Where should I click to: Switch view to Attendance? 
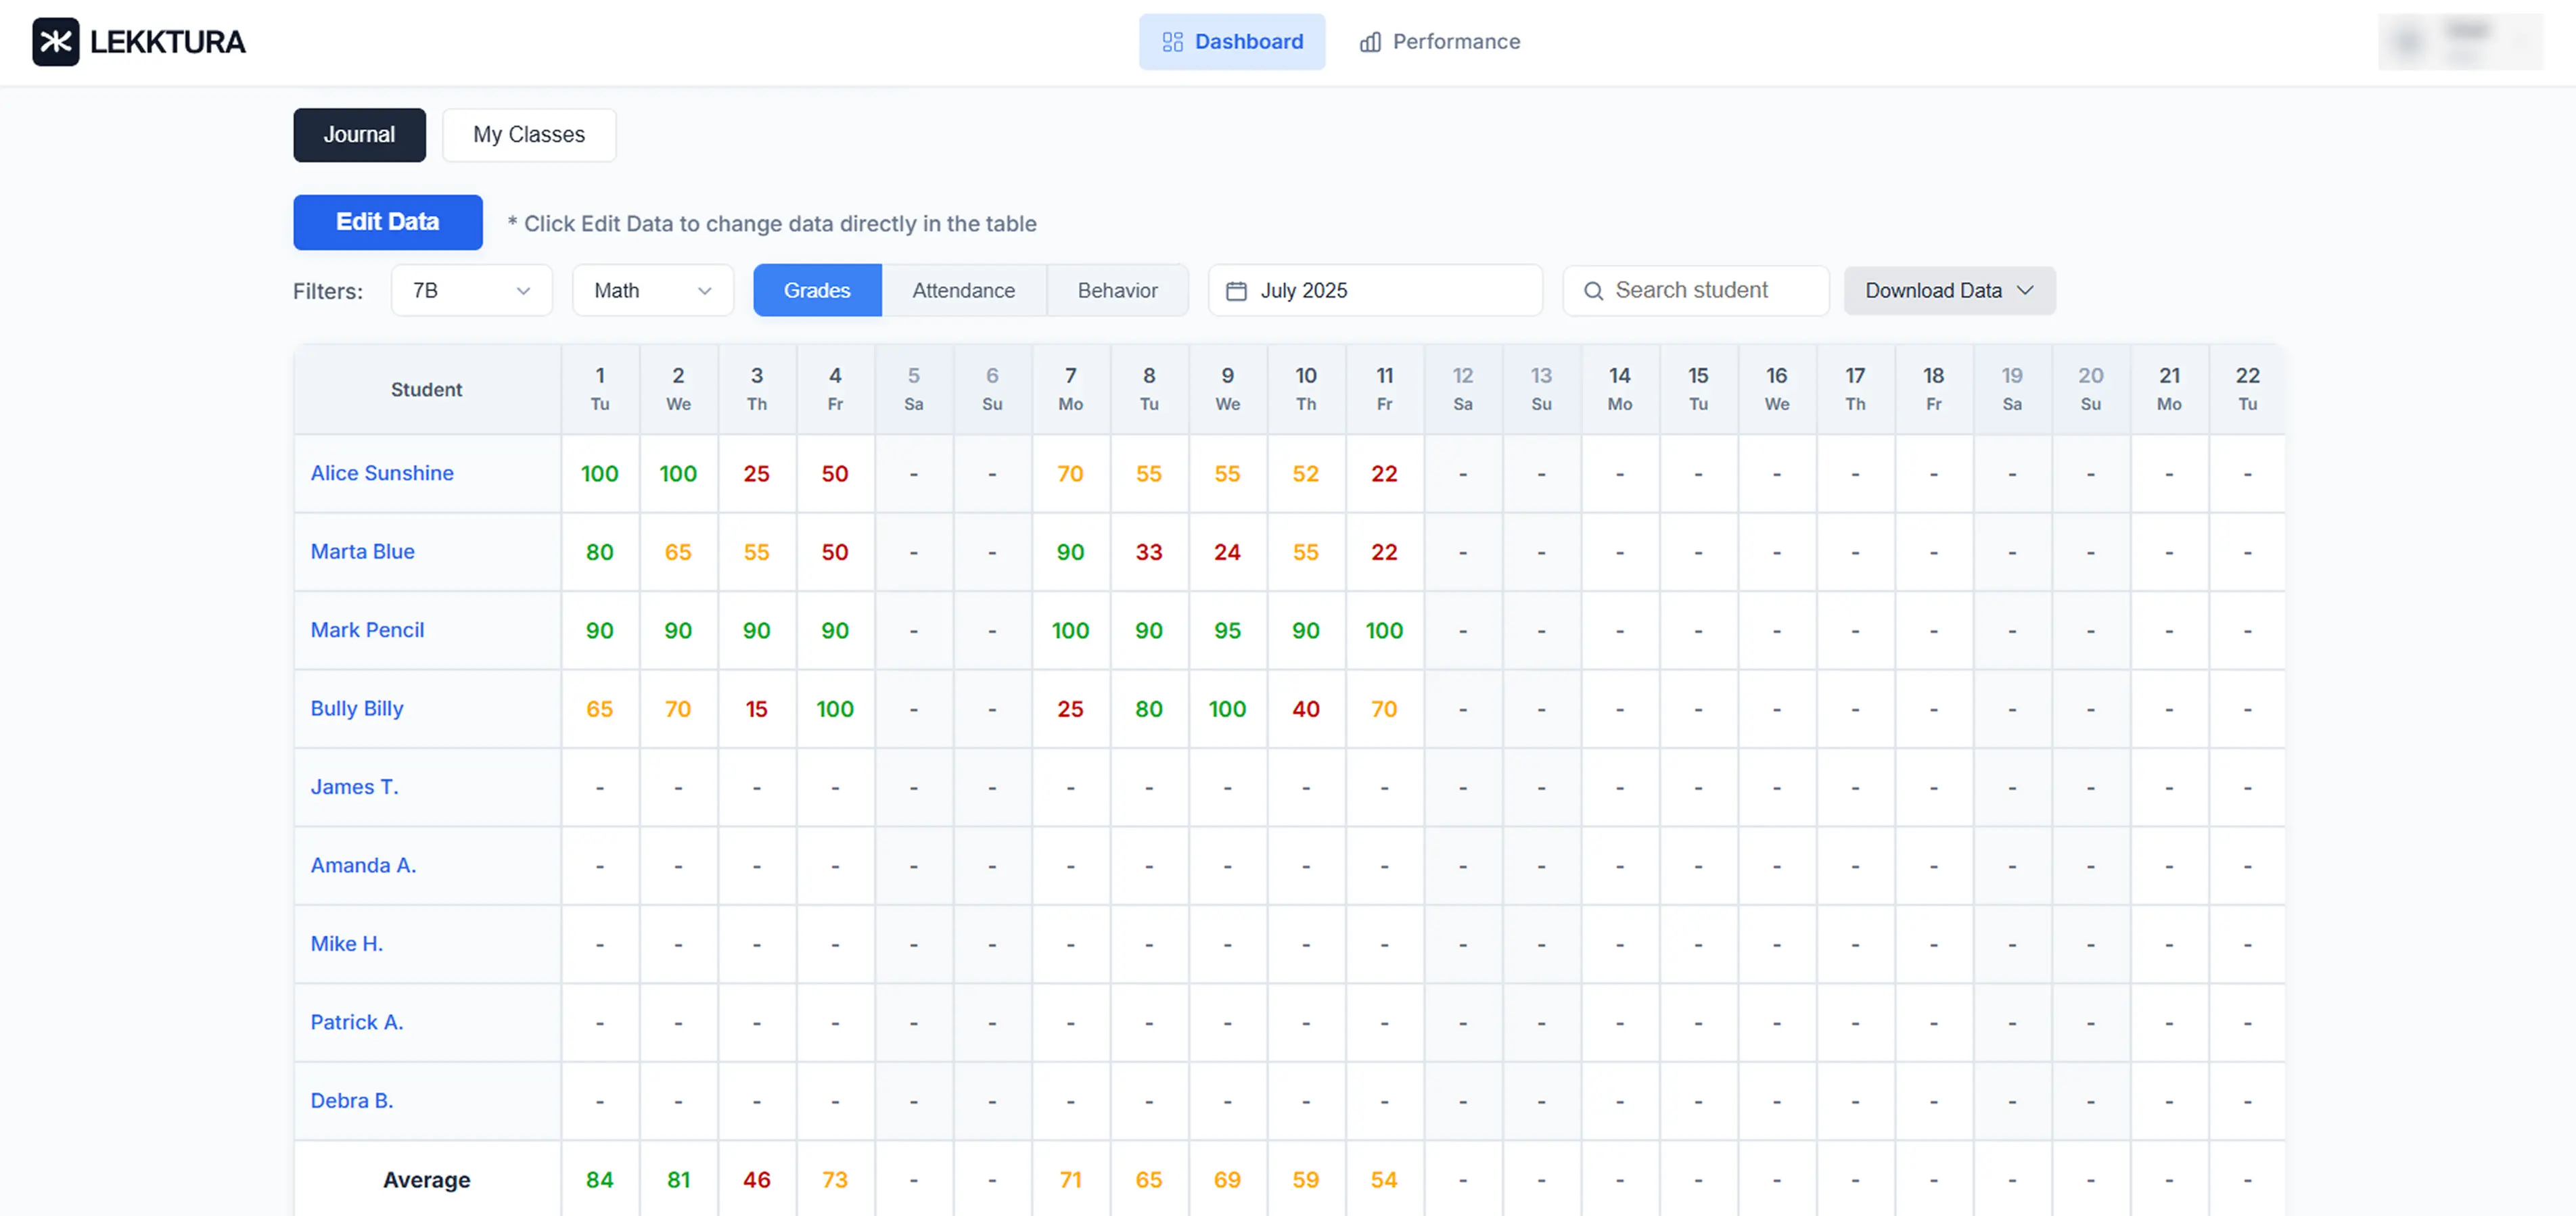coord(963,291)
